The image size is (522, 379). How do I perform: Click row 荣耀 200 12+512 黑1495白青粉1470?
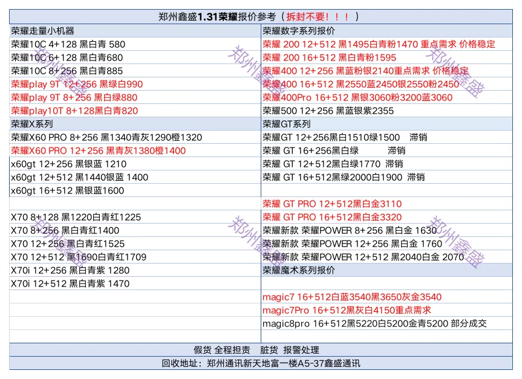click(x=387, y=44)
